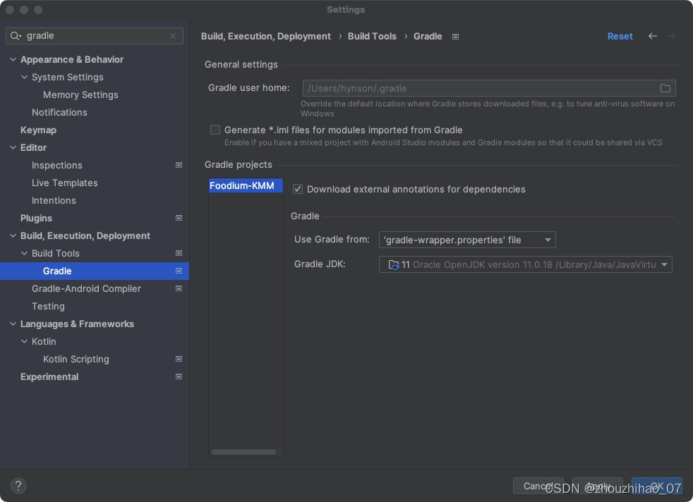Viewport: 693px width, 502px height.
Task: Select Plugins in the sidebar
Action: pyautogui.click(x=36, y=218)
